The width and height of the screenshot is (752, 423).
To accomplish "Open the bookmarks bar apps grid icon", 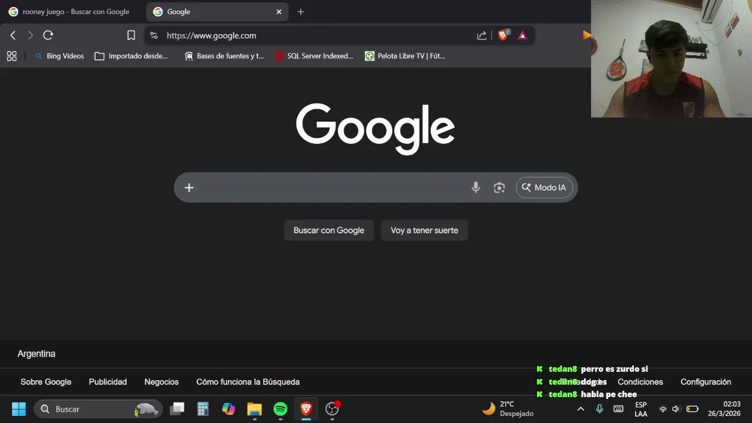I will 12,56.
